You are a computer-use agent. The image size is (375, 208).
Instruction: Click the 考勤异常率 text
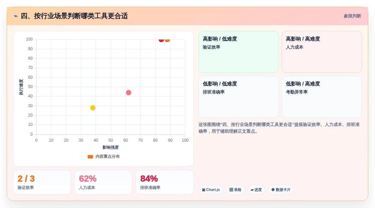297,92
